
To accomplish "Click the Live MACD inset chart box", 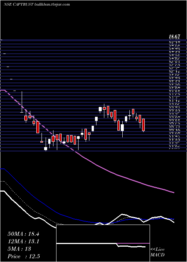I will coord(103,243).
